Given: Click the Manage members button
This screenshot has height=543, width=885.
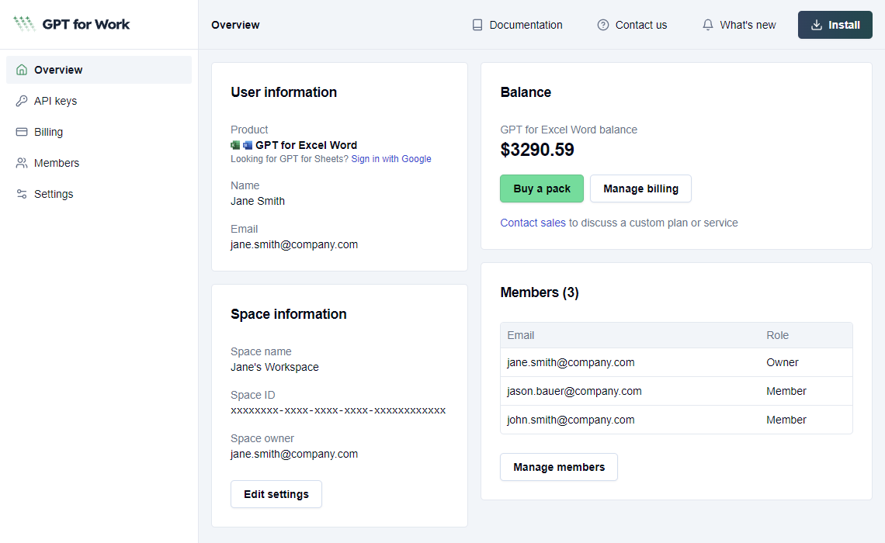Looking at the screenshot, I should coord(559,467).
